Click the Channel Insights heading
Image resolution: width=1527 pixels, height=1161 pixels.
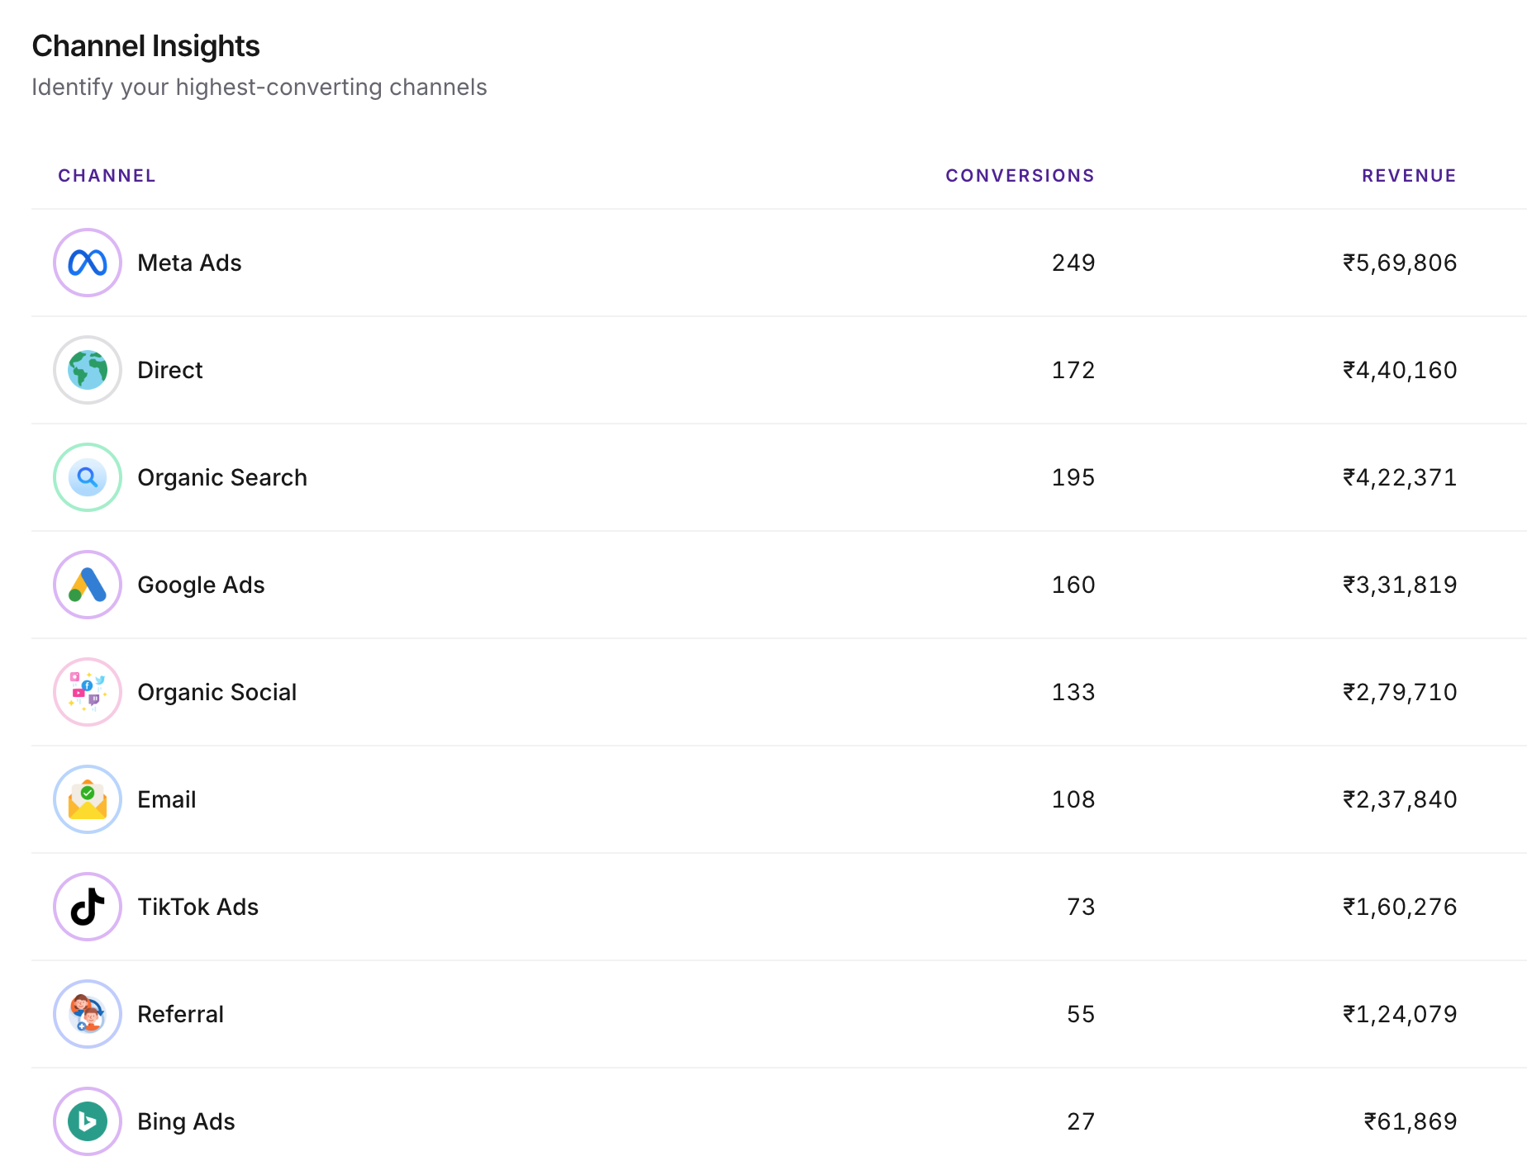(145, 46)
